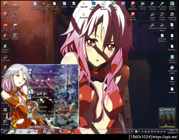The height and width of the screenshot is (140, 179).
Task: Launch CCleaner from the desktop
Action: coord(5,37)
